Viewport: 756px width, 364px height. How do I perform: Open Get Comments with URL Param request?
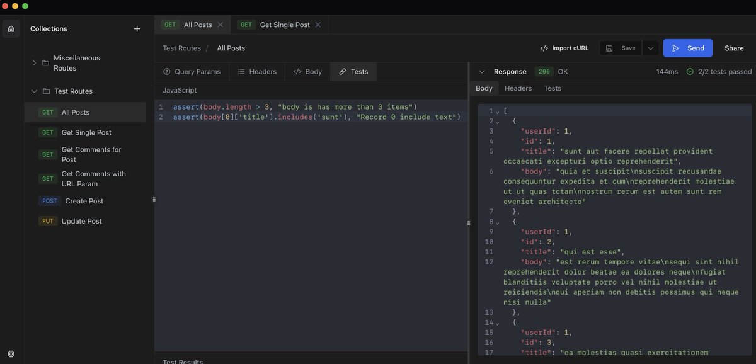pos(85,179)
